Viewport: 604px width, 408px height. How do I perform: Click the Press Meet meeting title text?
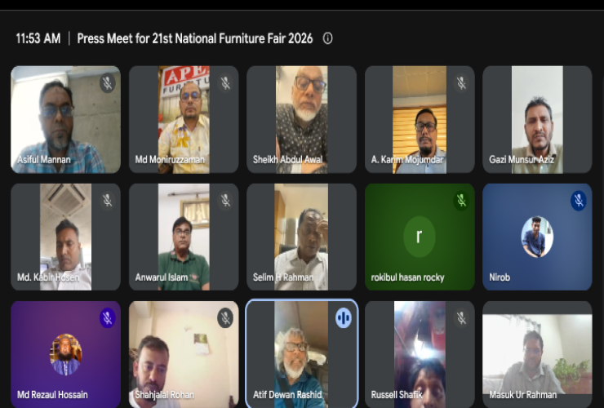tap(195, 38)
